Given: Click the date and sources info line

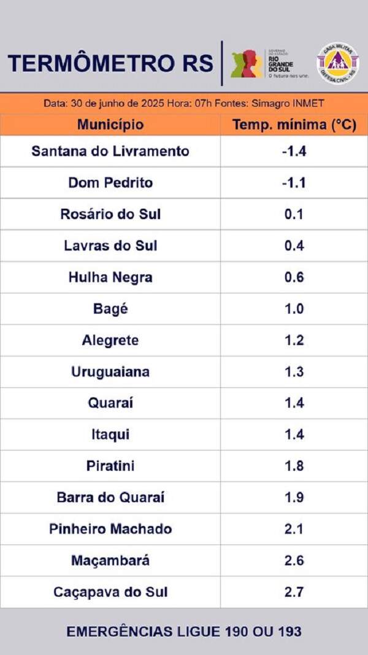Looking at the screenshot, I should tap(184, 104).
